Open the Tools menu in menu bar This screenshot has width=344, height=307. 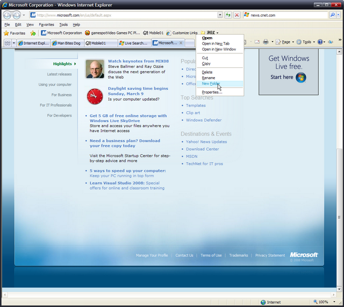coord(63,25)
